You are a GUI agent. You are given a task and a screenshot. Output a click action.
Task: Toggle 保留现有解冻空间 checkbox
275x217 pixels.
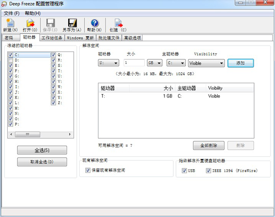[x=88, y=170]
